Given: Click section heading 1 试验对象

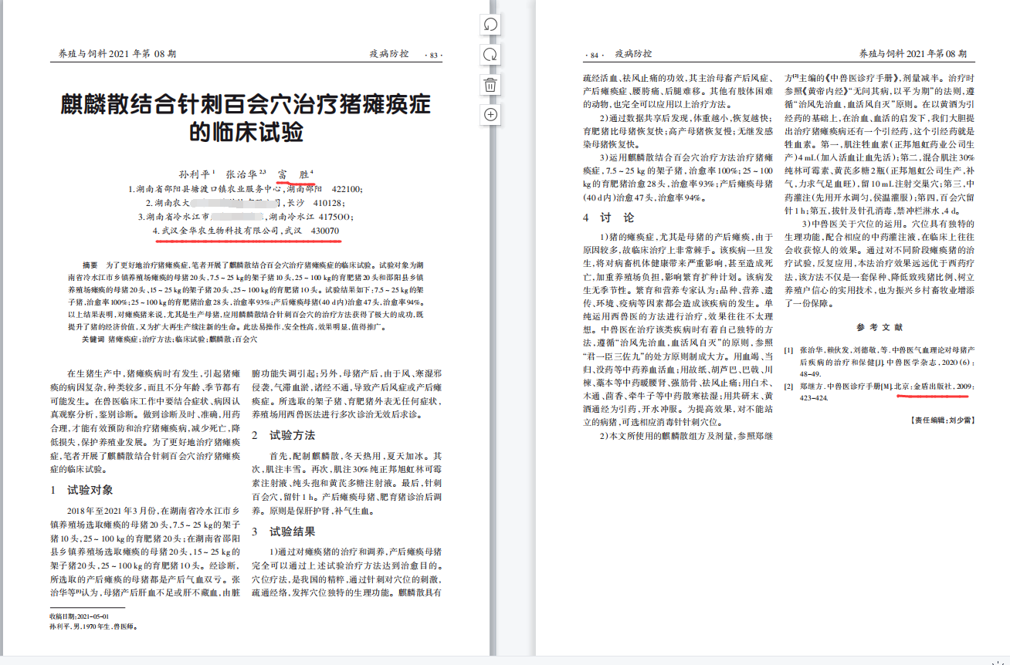Looking at the screenshot, I should point(82,490).
